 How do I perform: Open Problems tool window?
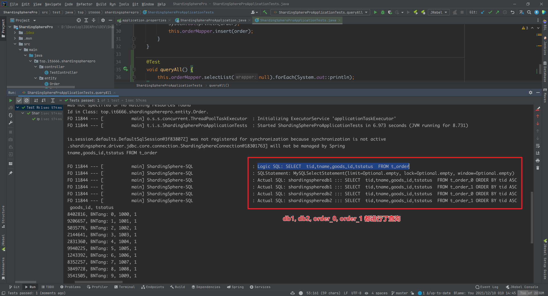[x=70, y=287]
